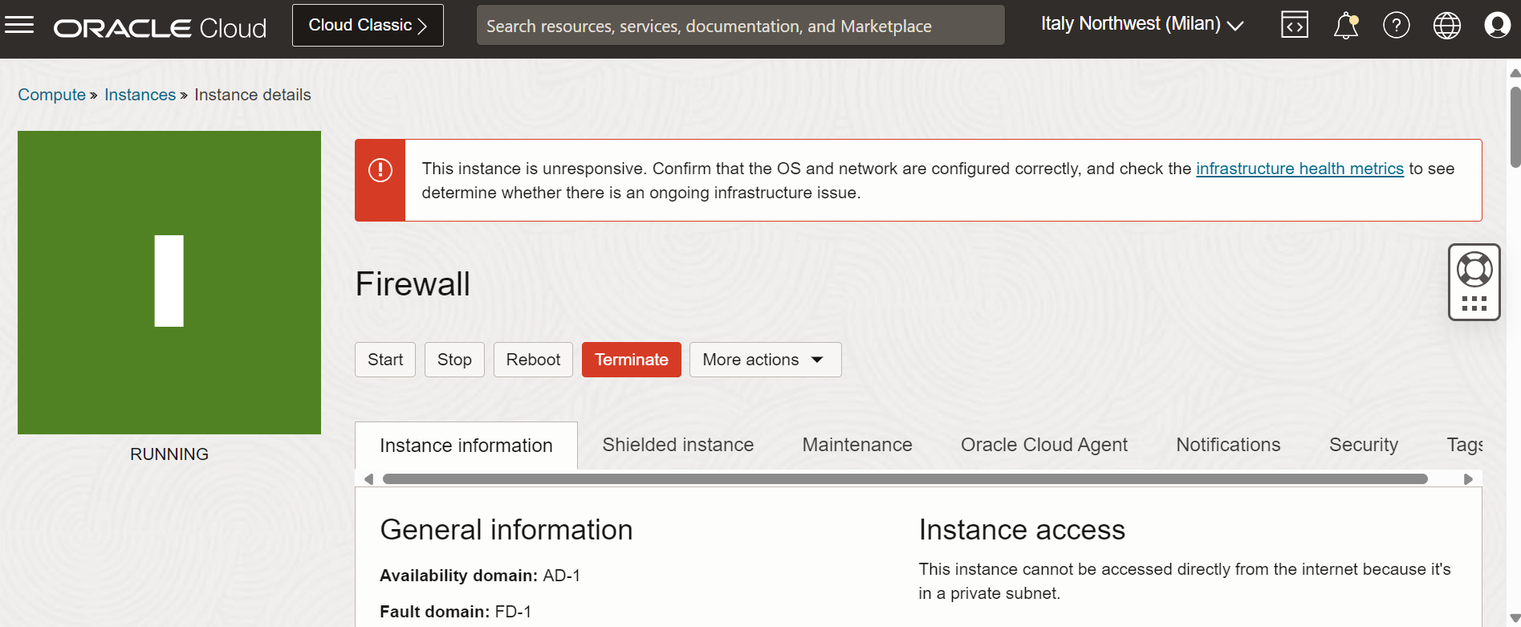This screenshot has width=1521, height=627.
Task: Open the Cloud Shell developer tools icon
Action: [x=1295, y=25]
